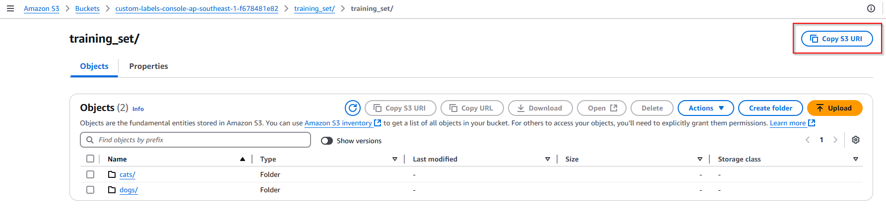Open table preferences gear icon

856,140
